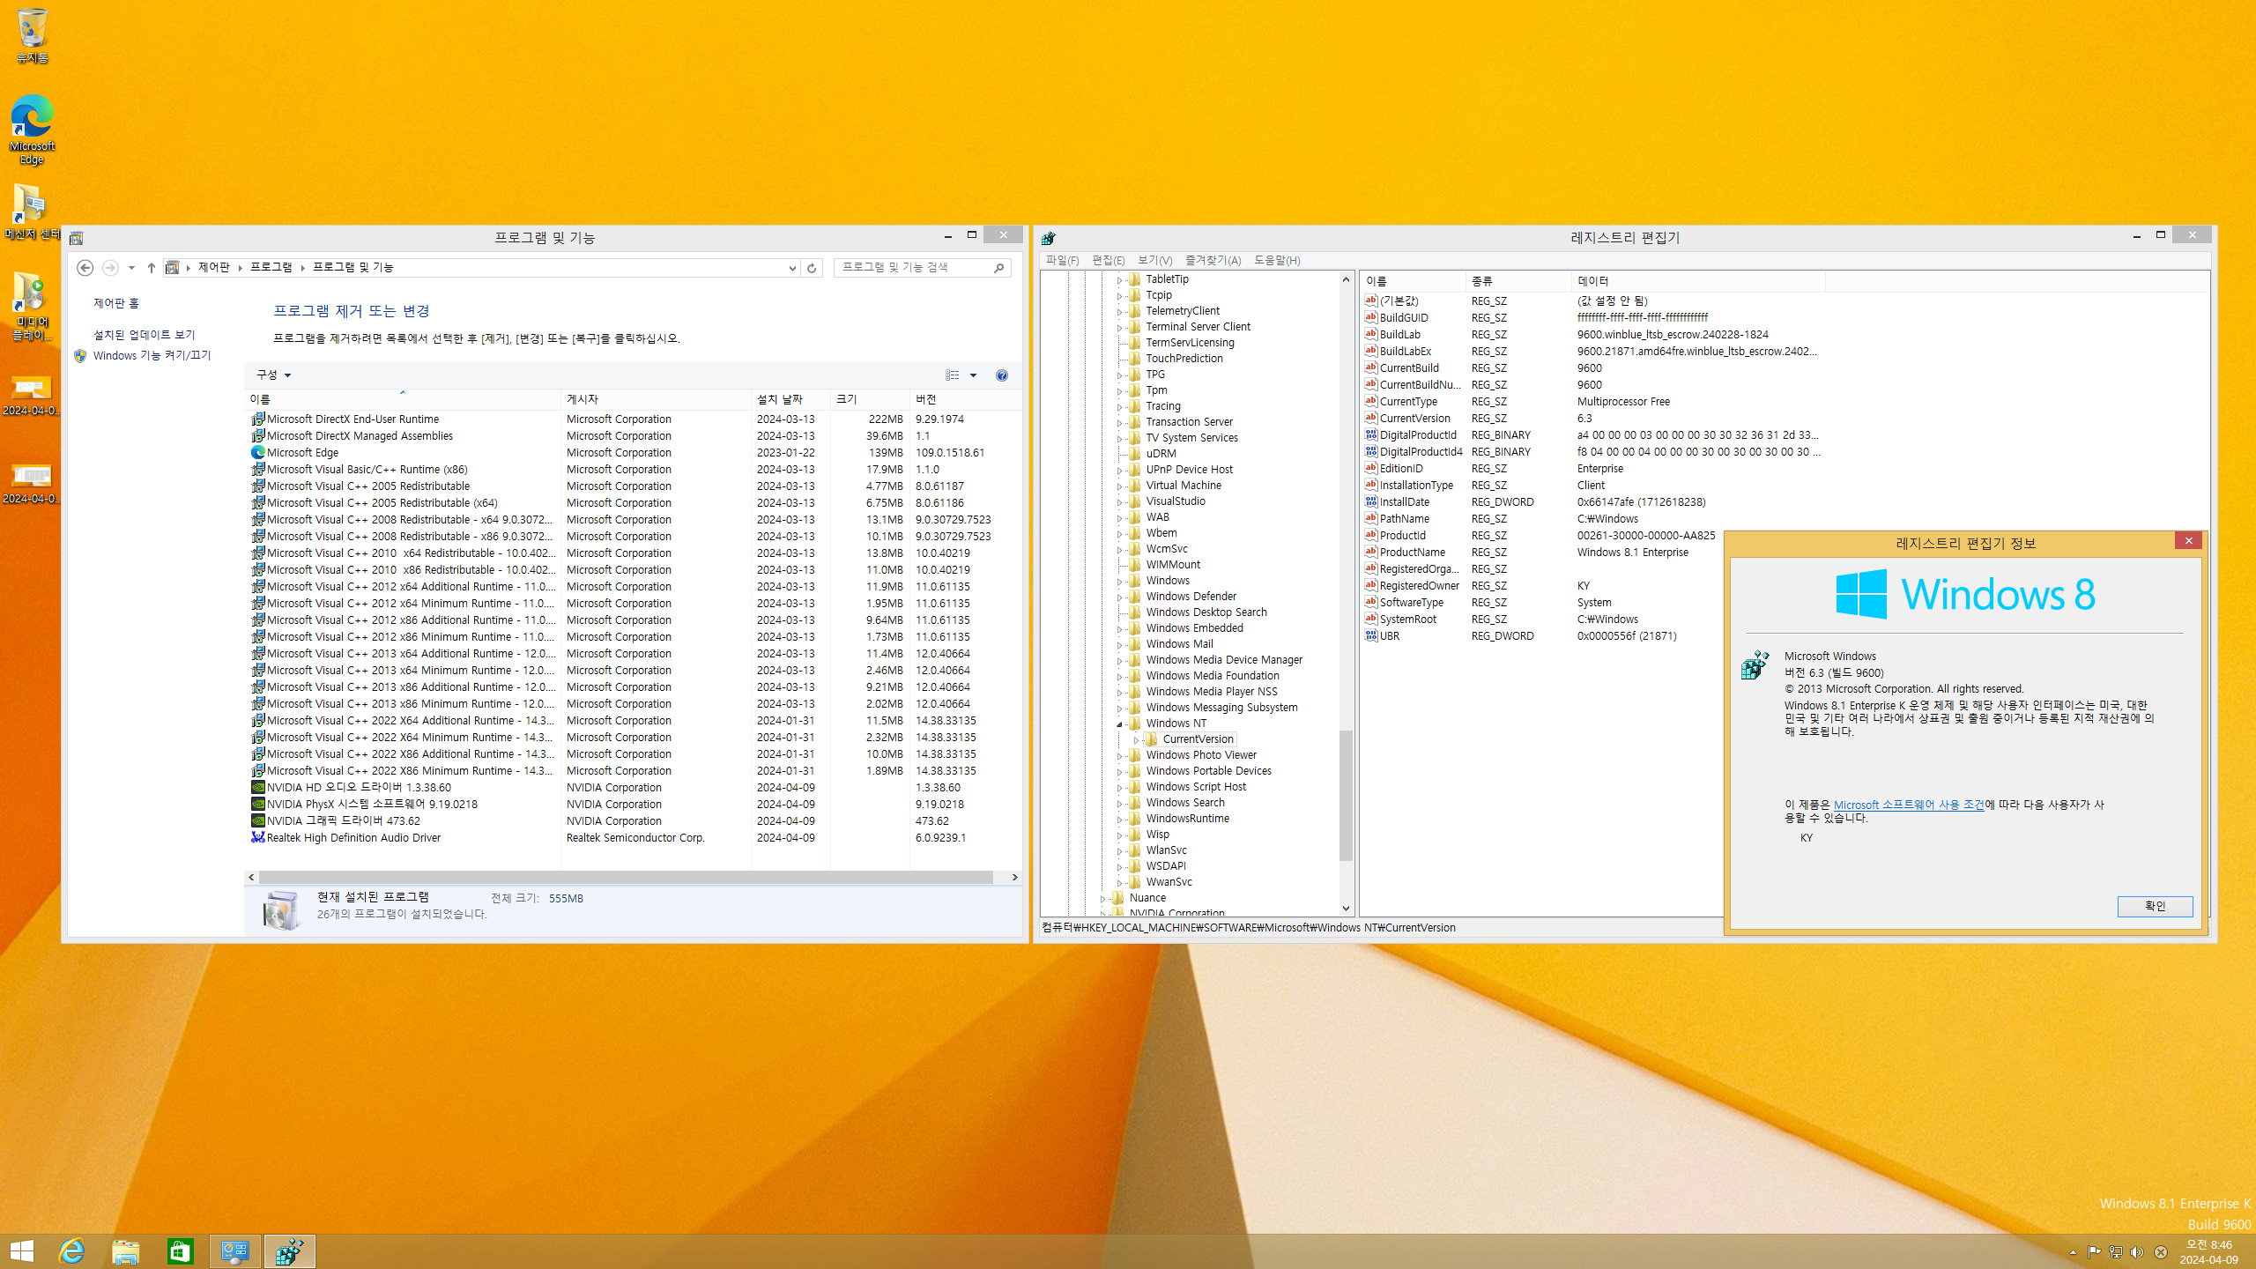Click the volume speaker tray icon

point(2136,1252)
